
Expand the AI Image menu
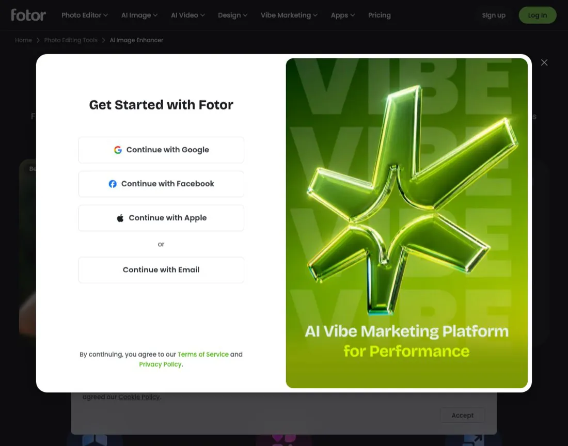(139, 15)
